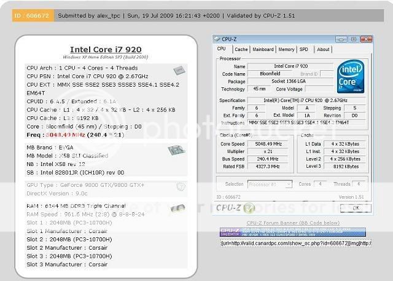
Task: Switch to the Cache tab
Action: pyautogui.click(x=241, y=49)
